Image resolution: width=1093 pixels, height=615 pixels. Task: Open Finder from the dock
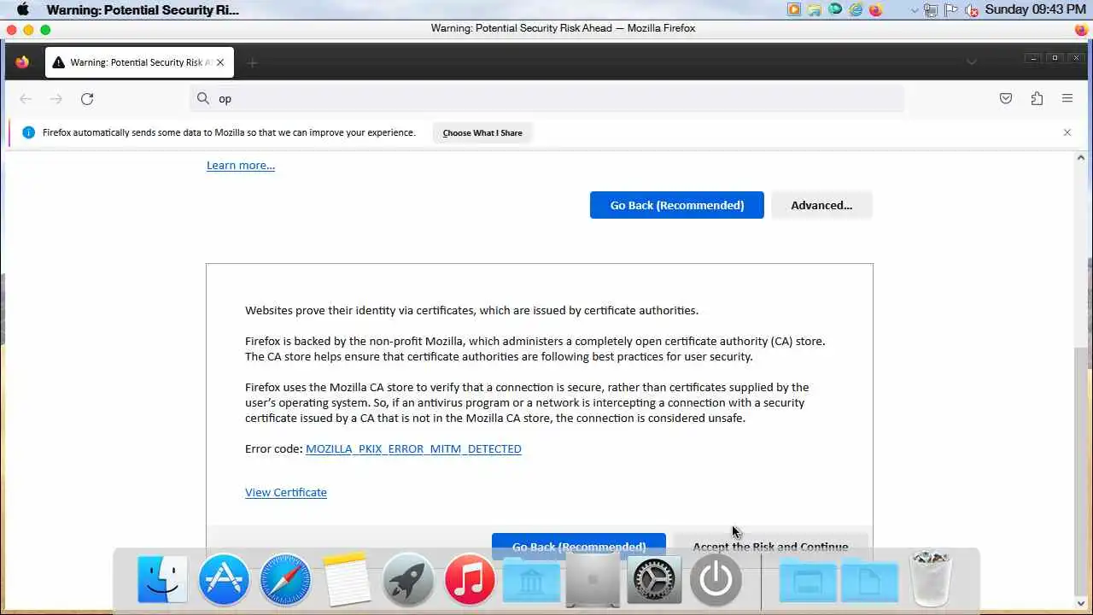click(x=162, y=578)
